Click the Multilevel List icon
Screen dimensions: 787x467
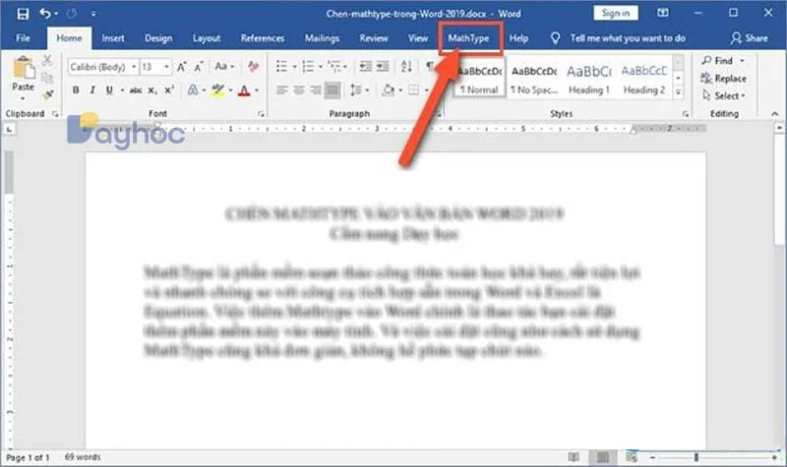pyautogui.click(x=333, y=66)
